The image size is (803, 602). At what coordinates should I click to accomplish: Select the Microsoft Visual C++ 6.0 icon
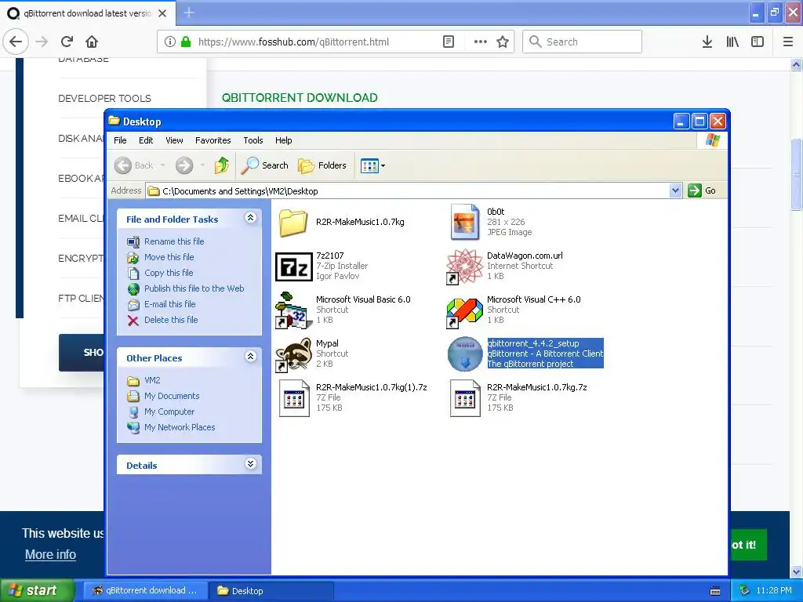(x=464, y=312)
